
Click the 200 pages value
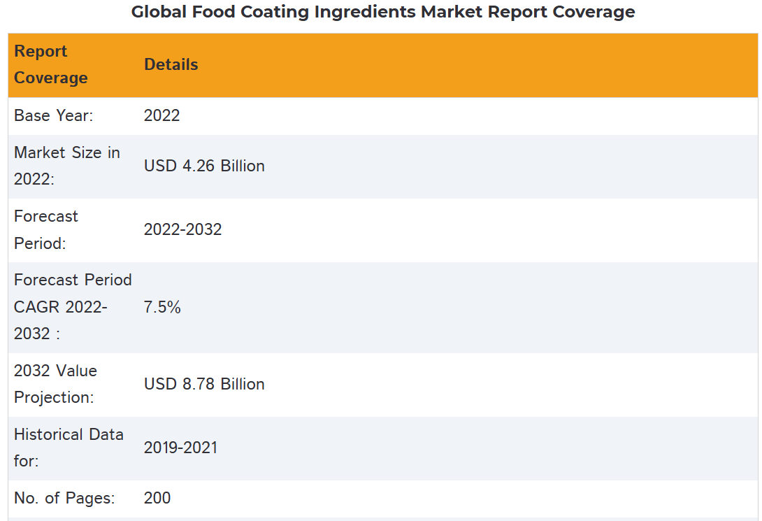pyautogui.click(x=157, y=498)
